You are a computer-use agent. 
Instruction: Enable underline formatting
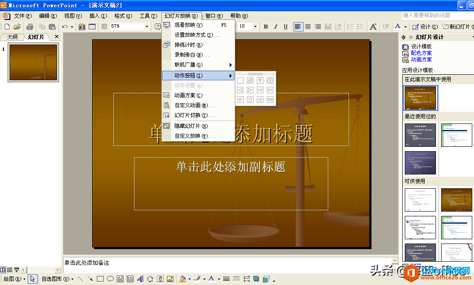[285, 26]
